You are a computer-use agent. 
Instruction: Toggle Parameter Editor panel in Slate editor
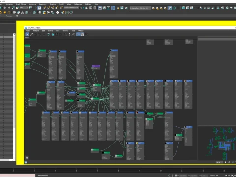click(82, 34)
